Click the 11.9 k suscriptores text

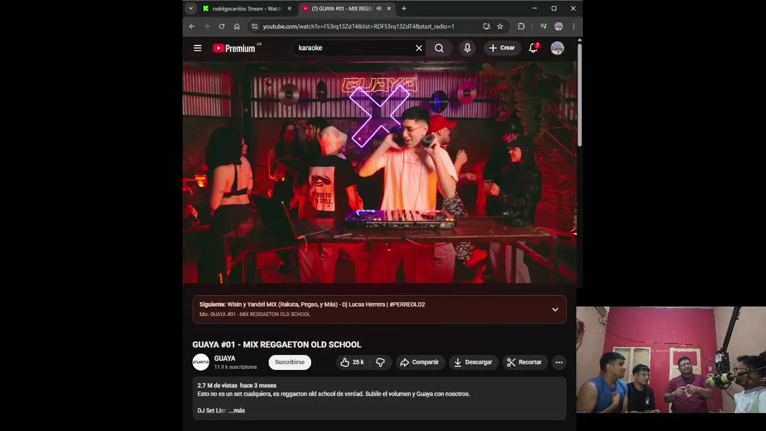(x=235, y=367)
